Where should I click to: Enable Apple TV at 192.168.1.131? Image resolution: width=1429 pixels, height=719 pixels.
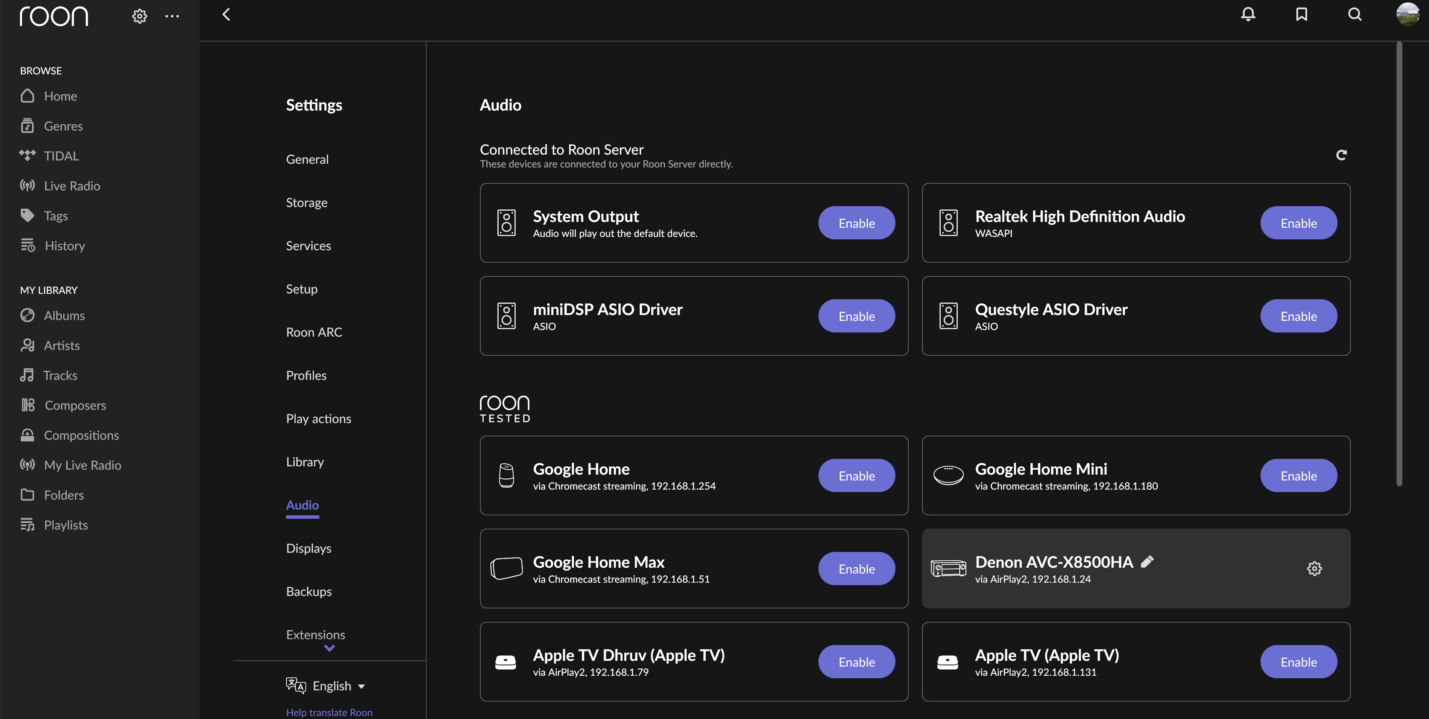(1299, 662)
